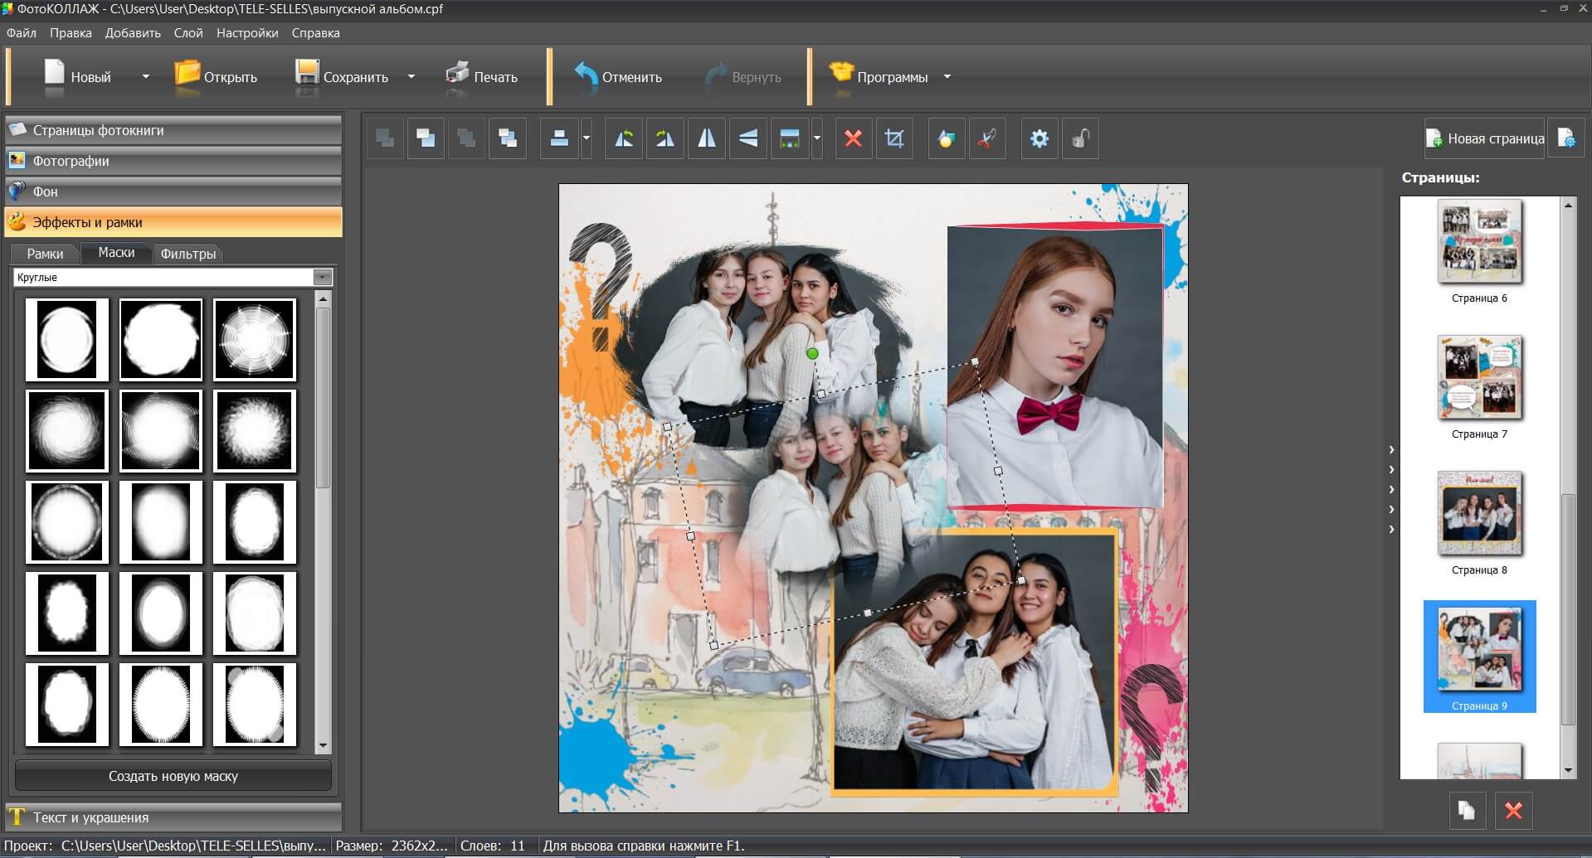This screenshot has width=1592, height=858.
Task: Apply the ring-edged circle mask, third row
Action: point(67,522)
